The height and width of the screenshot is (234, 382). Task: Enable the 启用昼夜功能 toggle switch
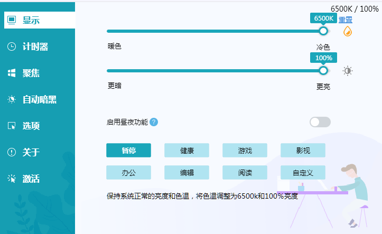[x=320, y=122]
